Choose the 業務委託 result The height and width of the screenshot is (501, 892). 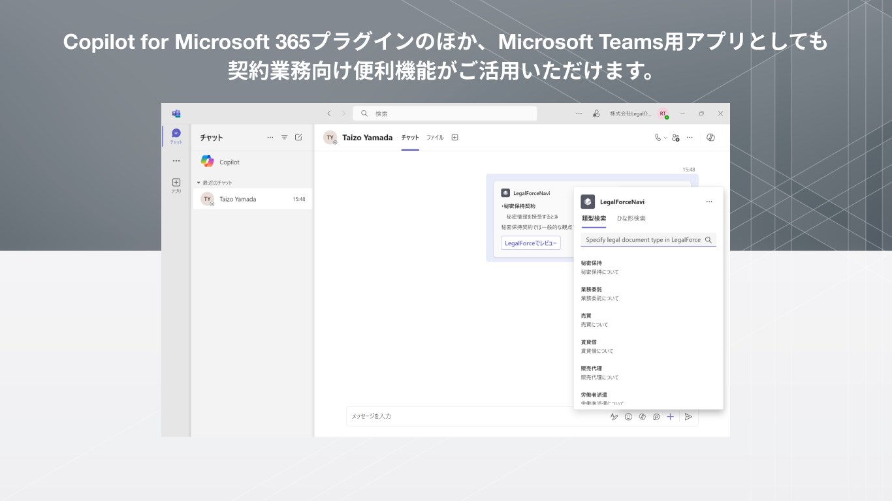[648, 294]
